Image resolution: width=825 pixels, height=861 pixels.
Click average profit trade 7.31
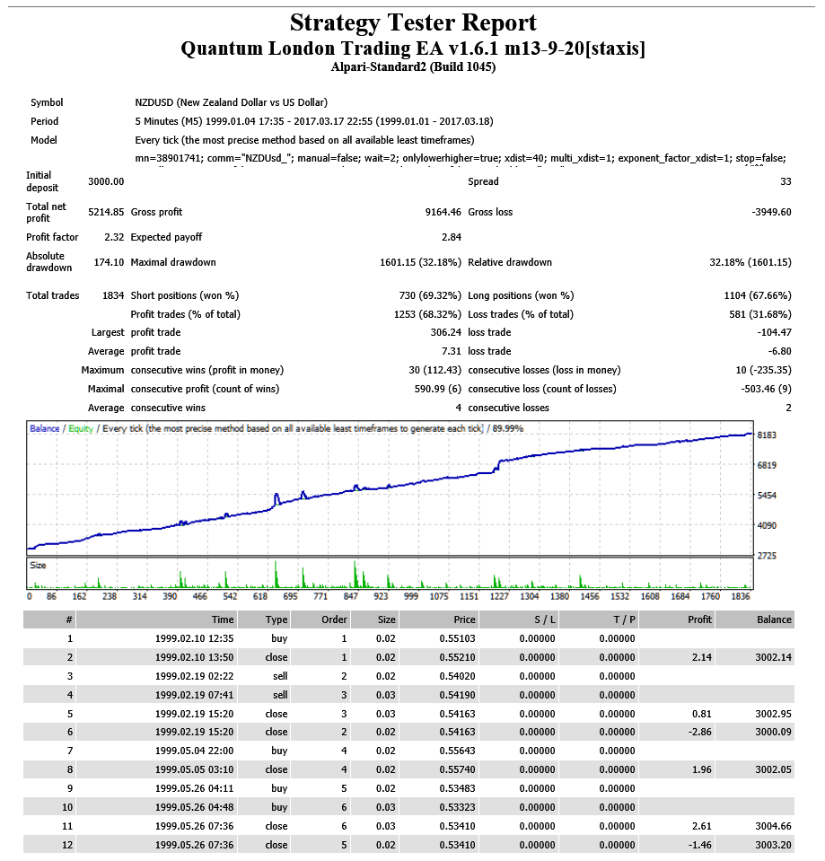tap(452, 351)
